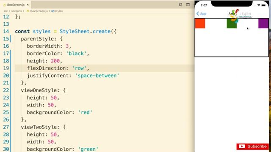
Task: Click the 'create' method on line 14
Action: tap(102, 31)
